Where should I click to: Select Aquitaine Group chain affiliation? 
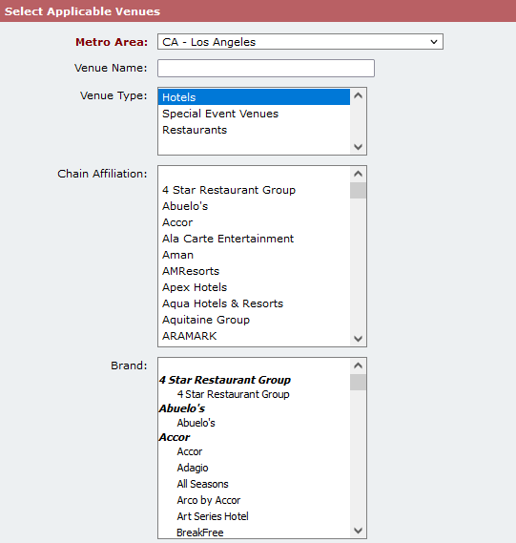click(254, 320)
